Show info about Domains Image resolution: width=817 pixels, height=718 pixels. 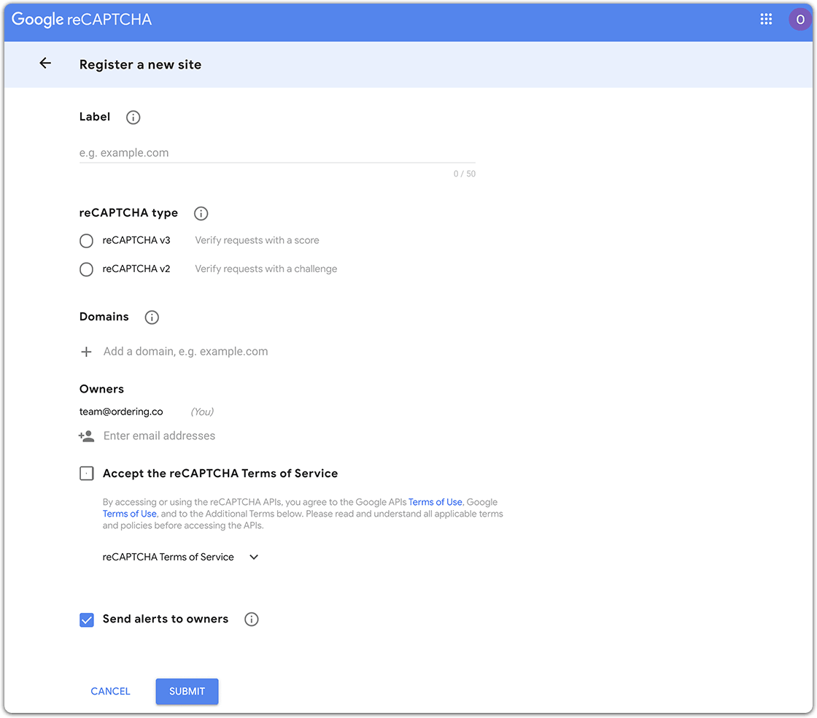click(152, 317)
